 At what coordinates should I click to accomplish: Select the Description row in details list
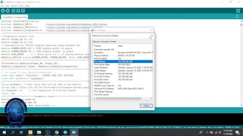tap(123, 53)
